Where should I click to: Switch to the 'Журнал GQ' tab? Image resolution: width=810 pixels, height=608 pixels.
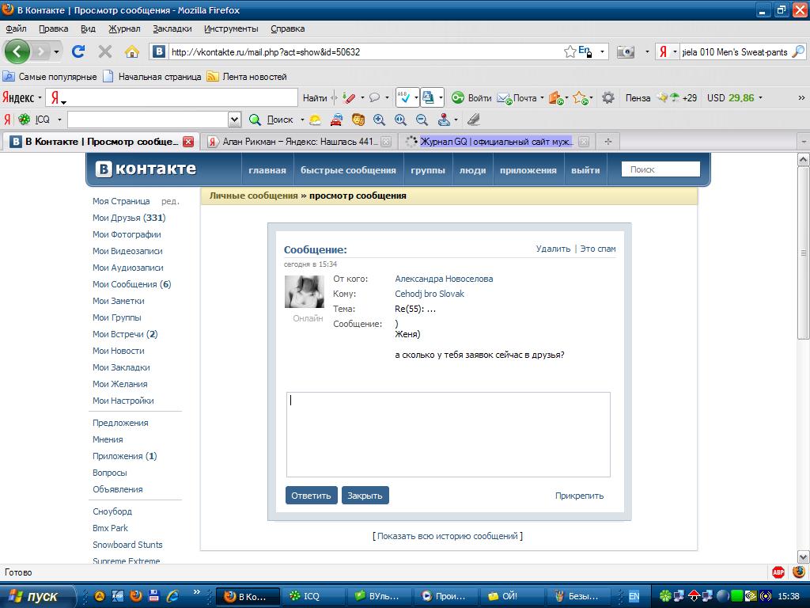pos(496,142)
